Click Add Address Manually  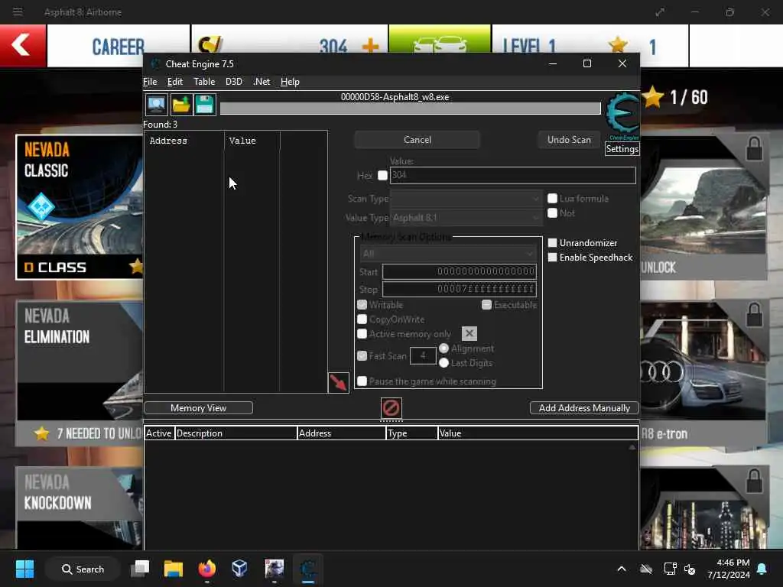click(x=584, y=408)
